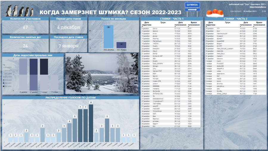Image resolution: width=268 pixels, height=151 pixels.
Task: Select the 2023 Январь bar with 14 votes
Action: [x=121, y=45]
